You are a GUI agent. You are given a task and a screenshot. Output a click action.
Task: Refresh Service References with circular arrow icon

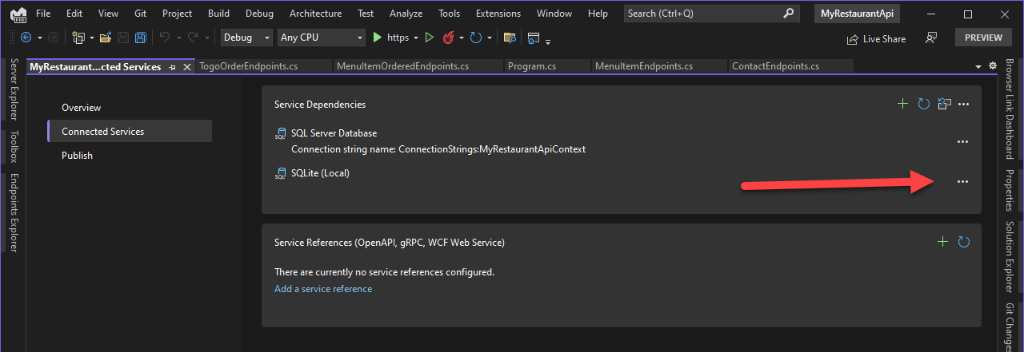pos(963,241)
